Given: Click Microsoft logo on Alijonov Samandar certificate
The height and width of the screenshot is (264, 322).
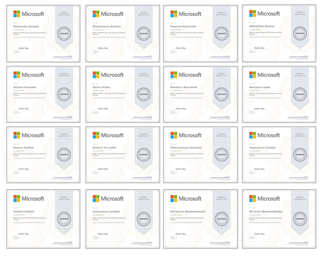Looking at the screenshot, I should [x=29, y=75].
